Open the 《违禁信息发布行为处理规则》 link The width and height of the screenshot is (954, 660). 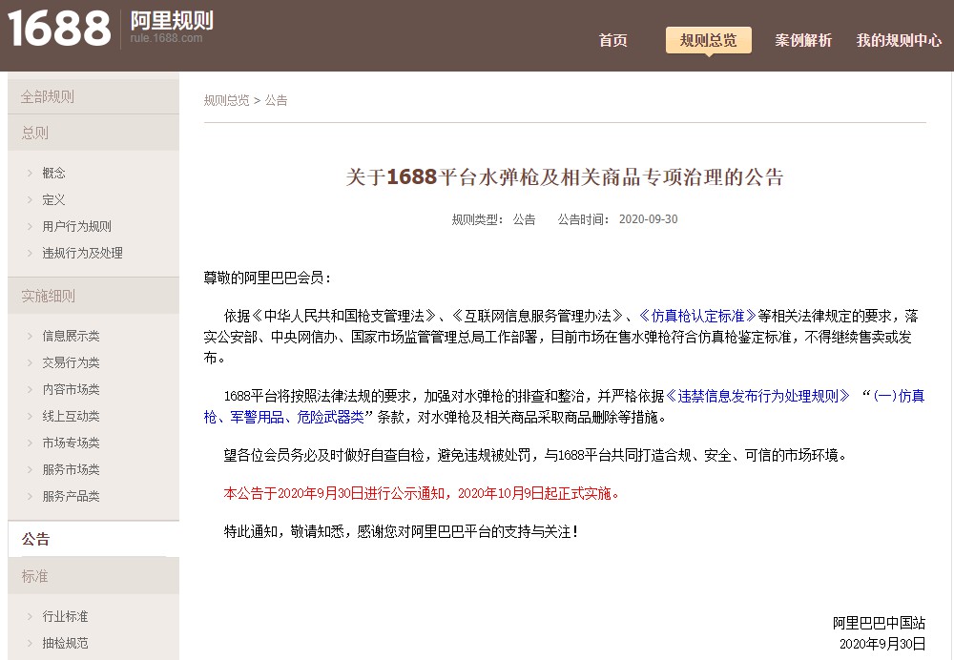tap(758, 396)
